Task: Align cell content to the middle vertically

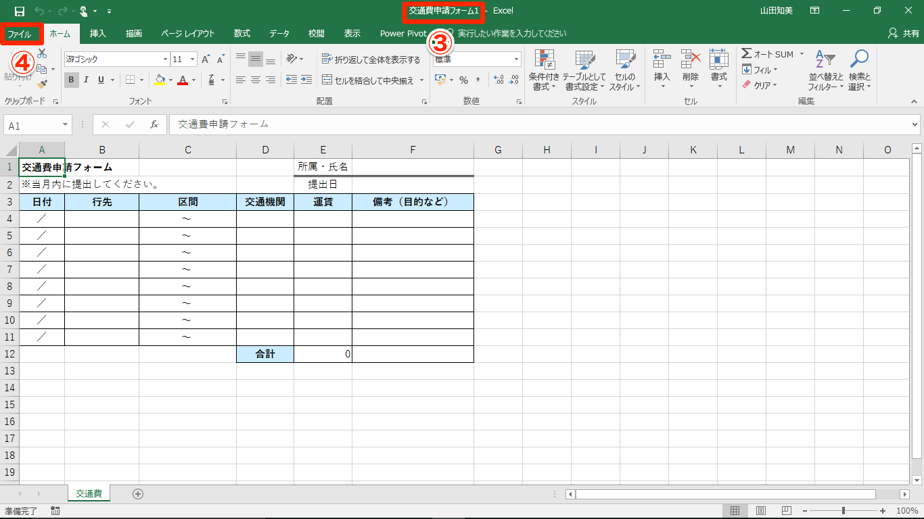Action: pos(256,59)
